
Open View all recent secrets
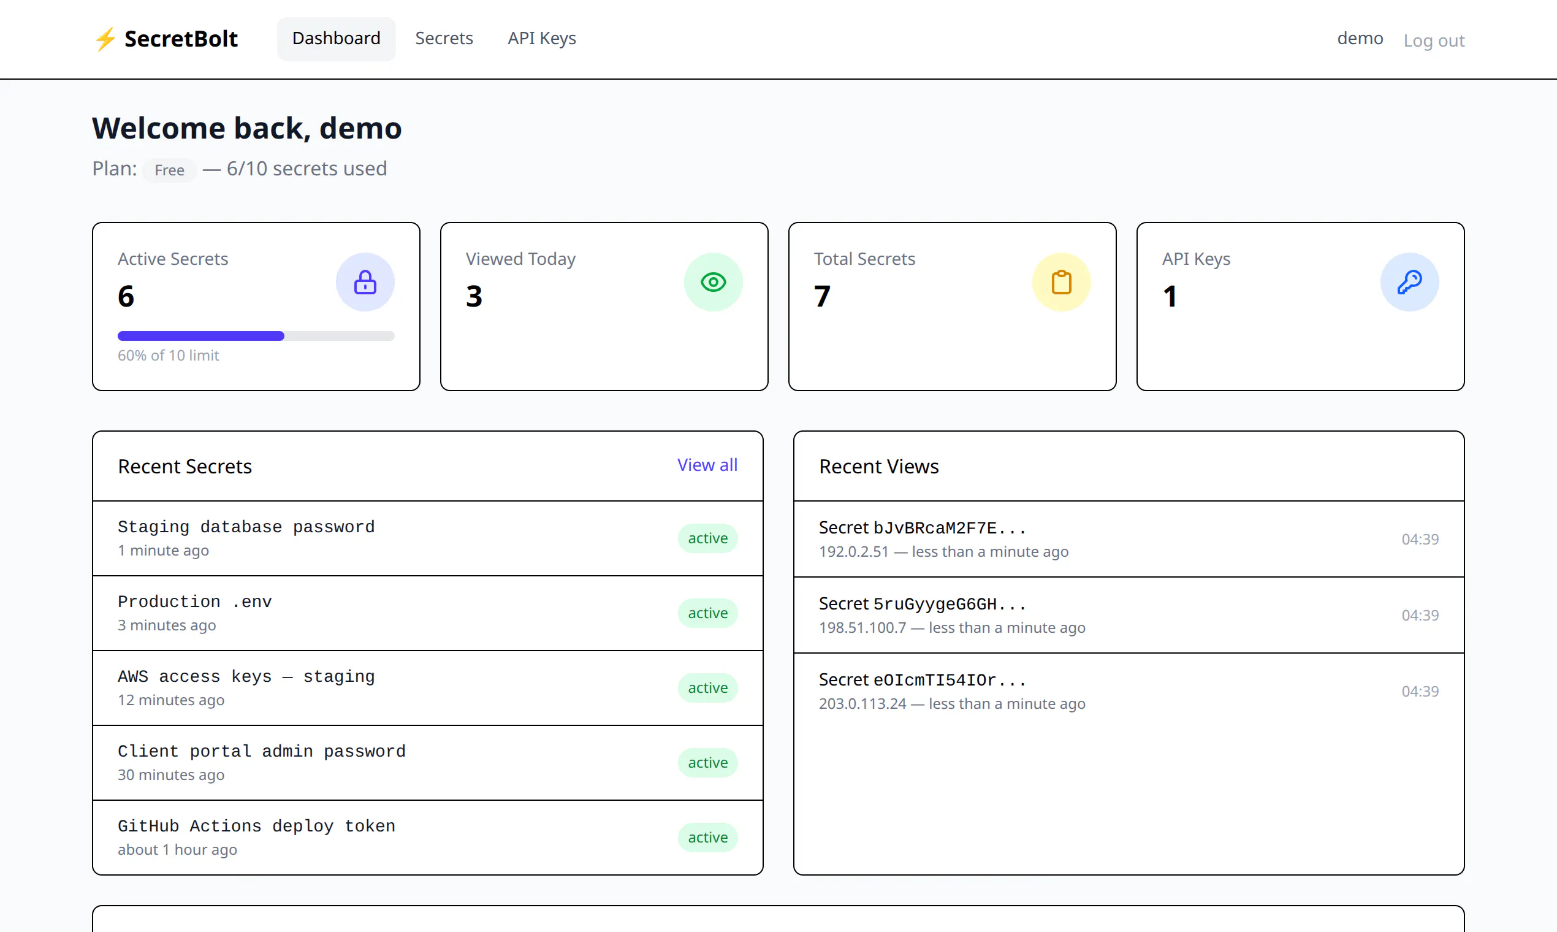pos(707,465)
